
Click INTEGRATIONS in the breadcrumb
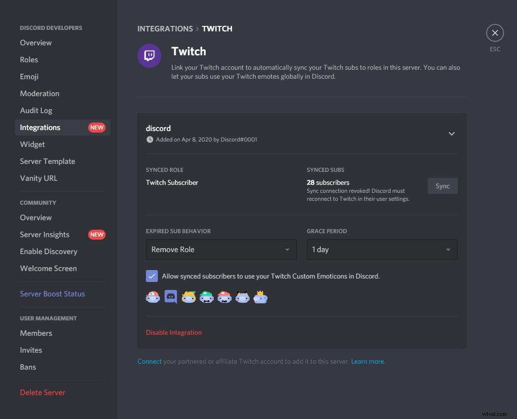[x=165, y=28]
